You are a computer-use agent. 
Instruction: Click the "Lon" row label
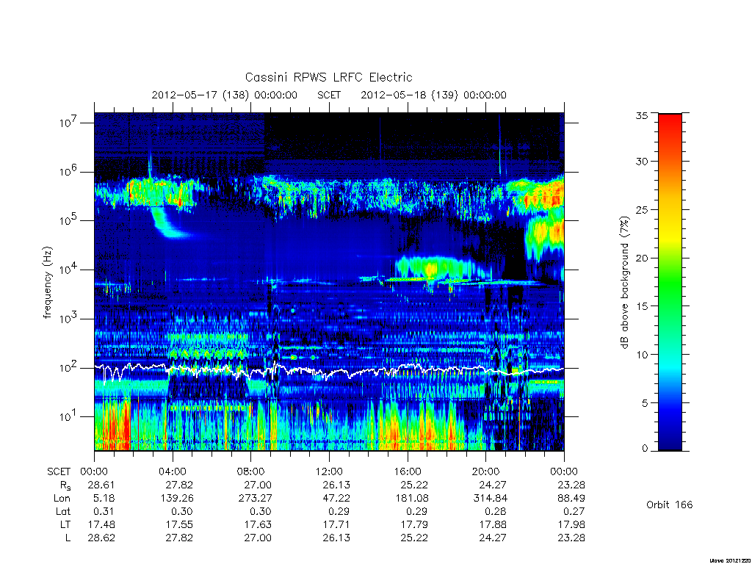click(x=62, y=499)
